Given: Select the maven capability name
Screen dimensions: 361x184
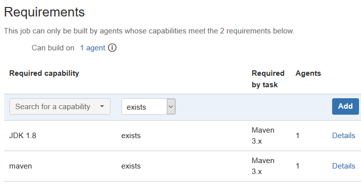Looking at the screenshot, I should click(20, 166).
